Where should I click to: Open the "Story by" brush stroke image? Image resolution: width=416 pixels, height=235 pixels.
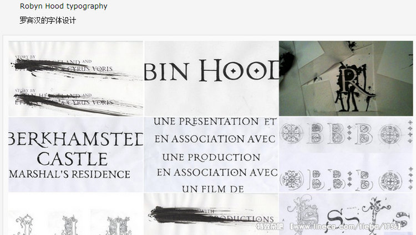pyautogui.click(x=75, y=79)
